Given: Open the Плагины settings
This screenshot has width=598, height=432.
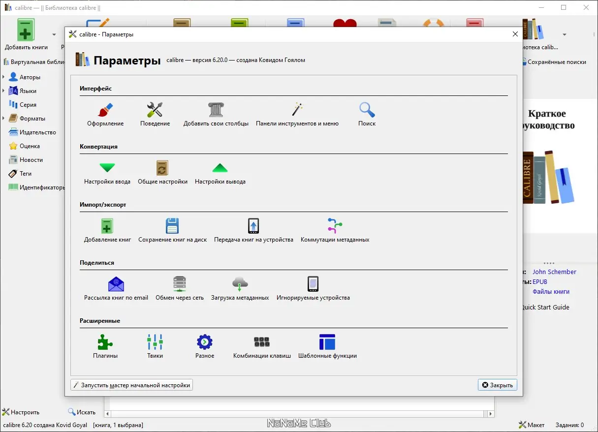Looking at the screenshot, I should point(105,346).
